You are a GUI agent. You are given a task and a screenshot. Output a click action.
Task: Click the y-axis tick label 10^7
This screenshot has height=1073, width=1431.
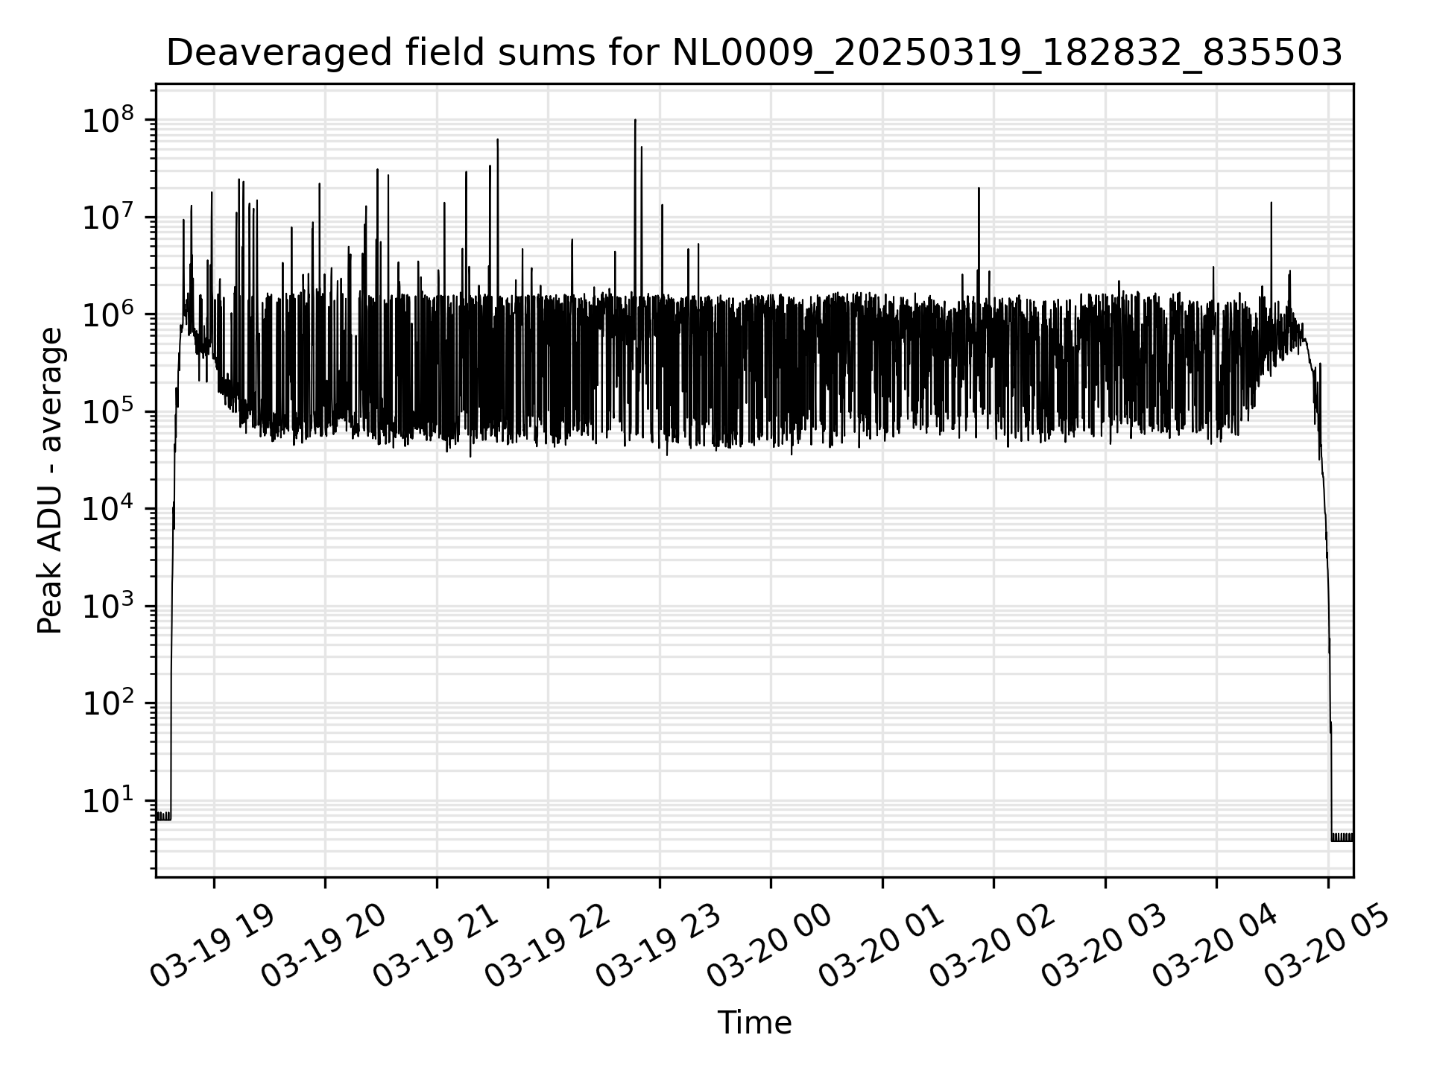108,217
